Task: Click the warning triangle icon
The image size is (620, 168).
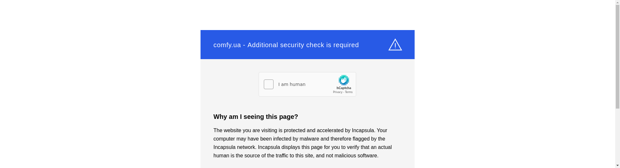Action: 395,45
